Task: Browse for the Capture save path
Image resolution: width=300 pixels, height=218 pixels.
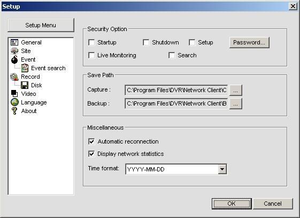Action: click(x=235, y=90)
